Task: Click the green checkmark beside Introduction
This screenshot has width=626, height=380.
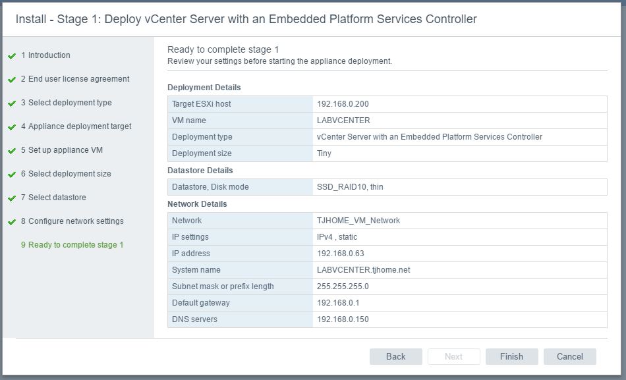Action: (x=12, y=56)
